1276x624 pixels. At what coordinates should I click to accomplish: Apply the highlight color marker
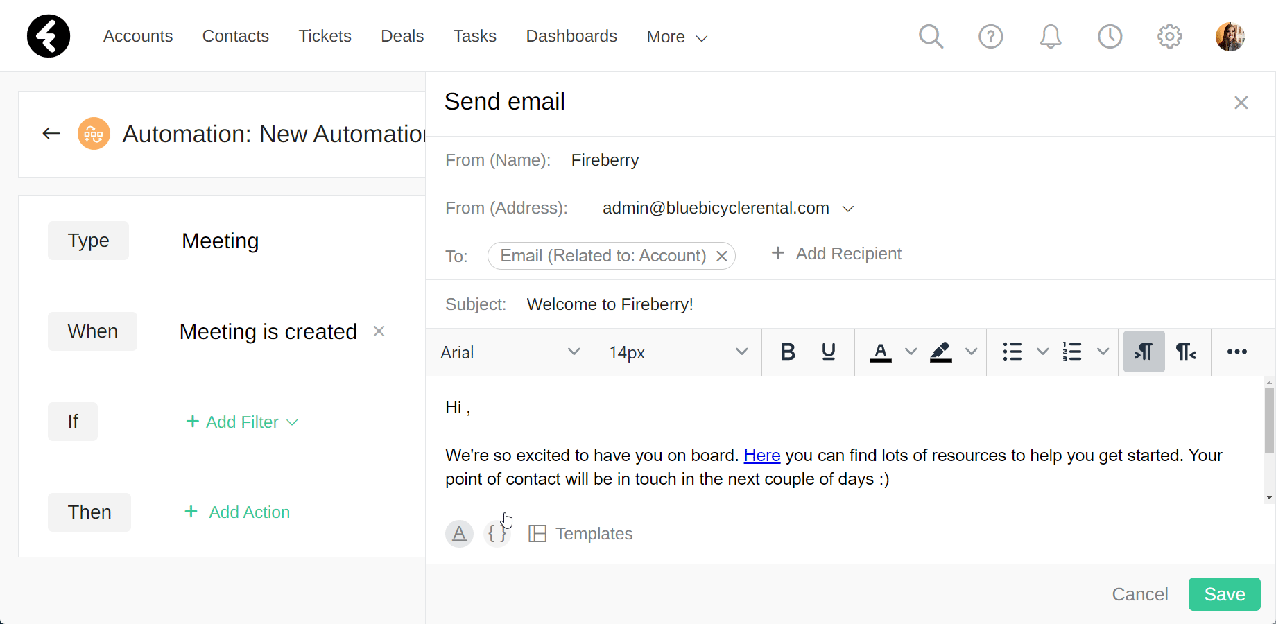940,352
